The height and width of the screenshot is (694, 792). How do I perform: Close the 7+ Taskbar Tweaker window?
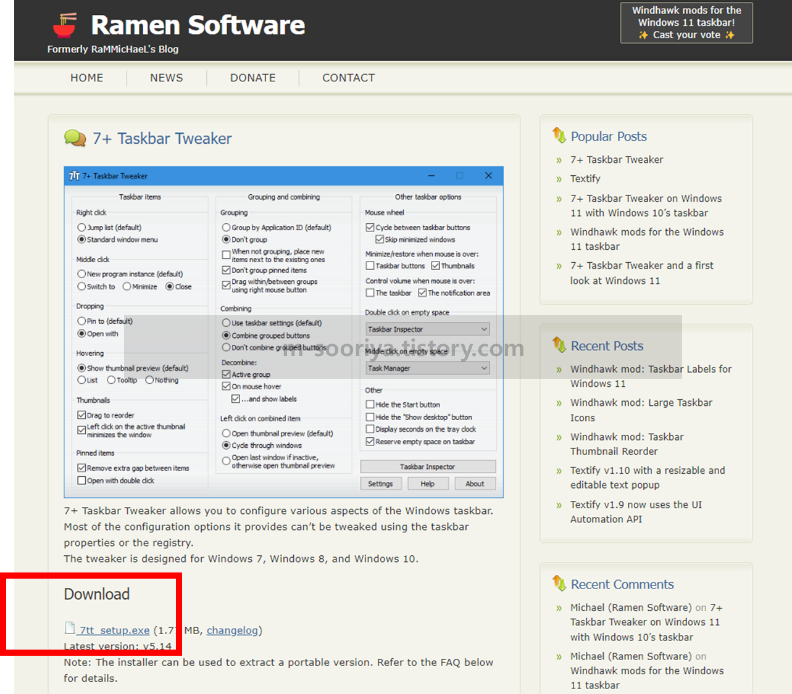[x=488, y=176]
